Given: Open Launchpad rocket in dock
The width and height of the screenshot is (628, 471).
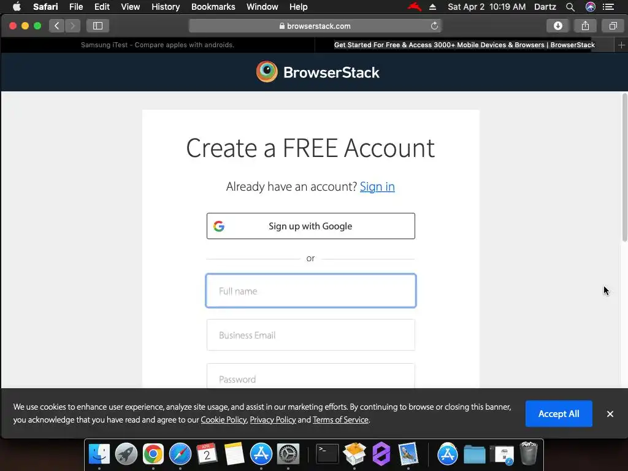Looking at the screenshot, I should point(126,454).
